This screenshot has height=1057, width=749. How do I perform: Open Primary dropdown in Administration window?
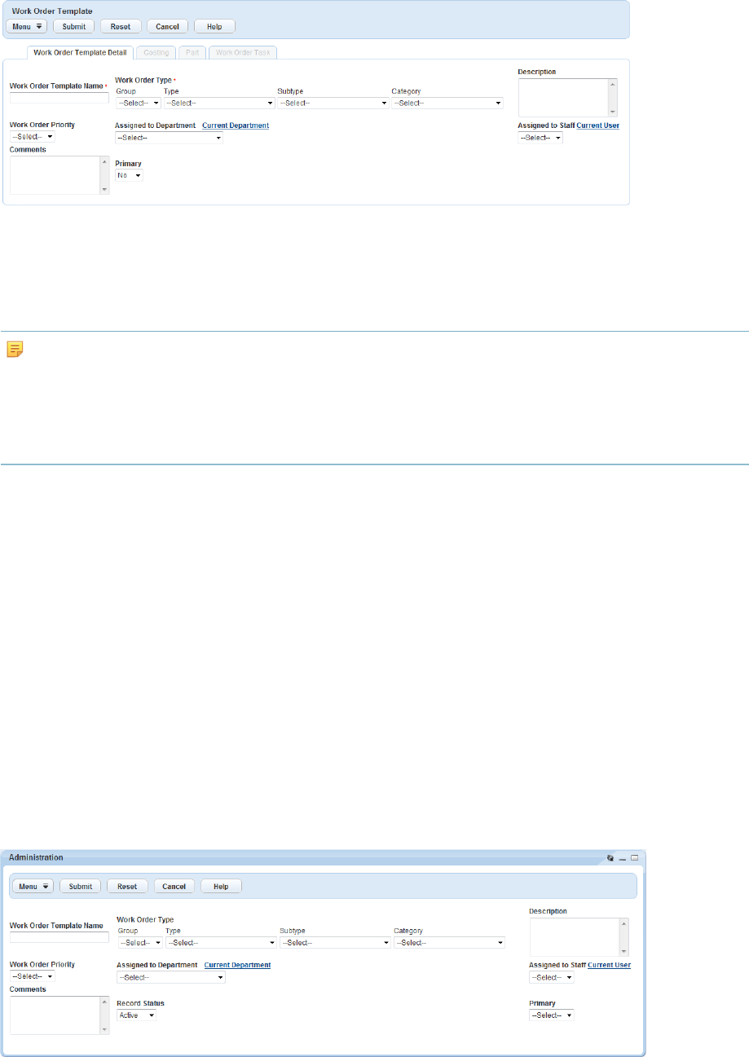[x=552, y=1015]
